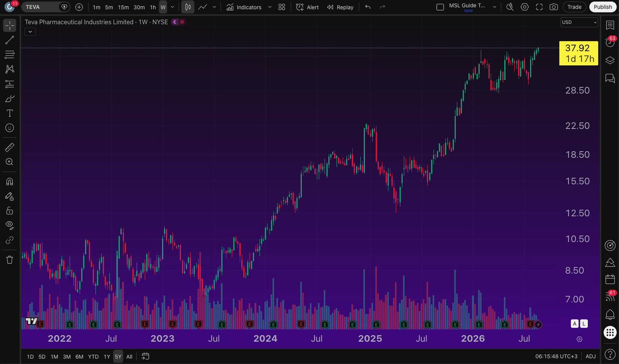Image resolution: width=619 pixels, height=364 pixels.
Task: Select the text annotation tool
Action: click(9, 113)
